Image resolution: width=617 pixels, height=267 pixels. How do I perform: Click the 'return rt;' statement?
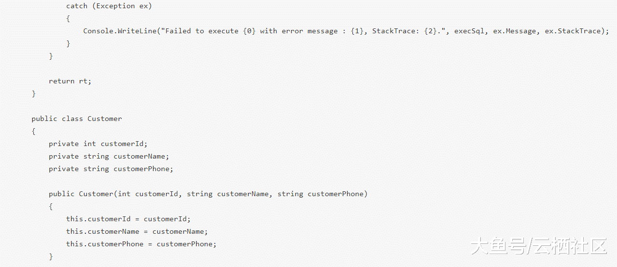pos(70,81)
